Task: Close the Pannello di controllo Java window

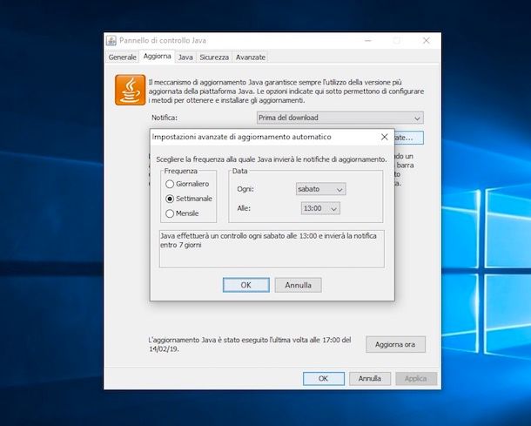Action: [x=427, y=41]
